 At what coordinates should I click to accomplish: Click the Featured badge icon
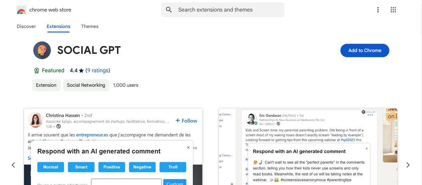pyautogui.click(x=37, y=70)
